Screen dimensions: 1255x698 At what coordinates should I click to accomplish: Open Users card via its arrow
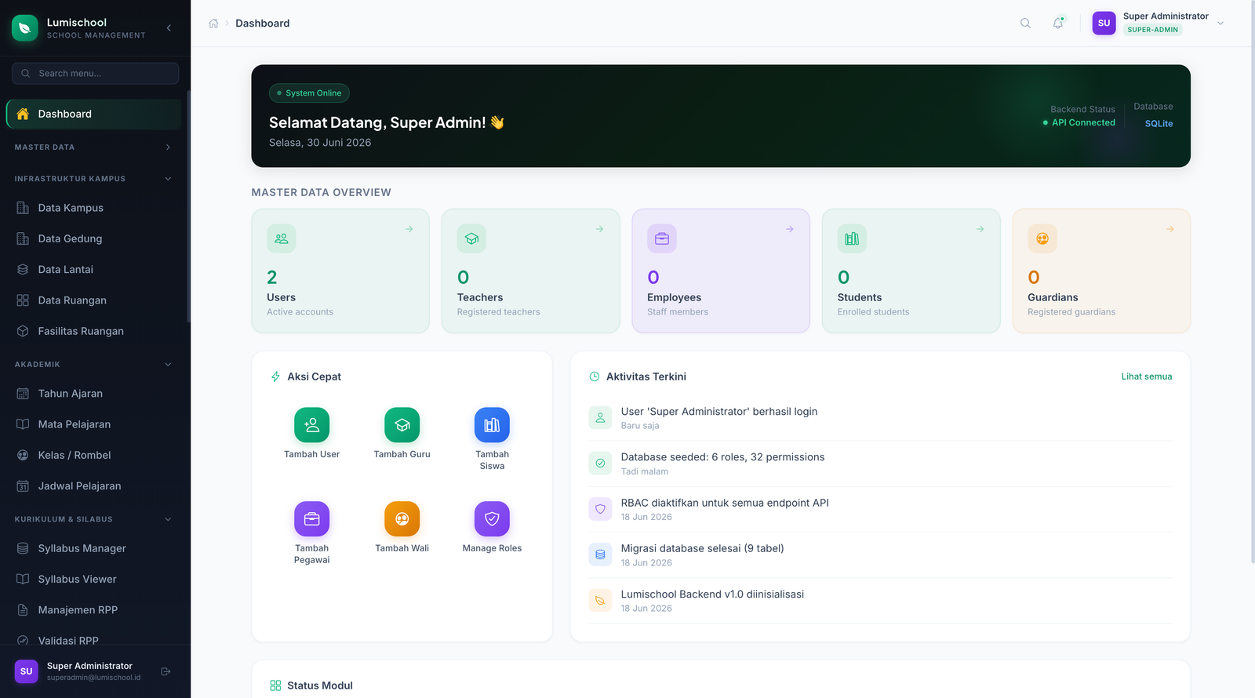click(409, 229)
